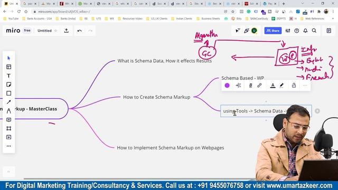
Task: Open the Templates tool in left toolbar
Action: [x=8, y=67]
